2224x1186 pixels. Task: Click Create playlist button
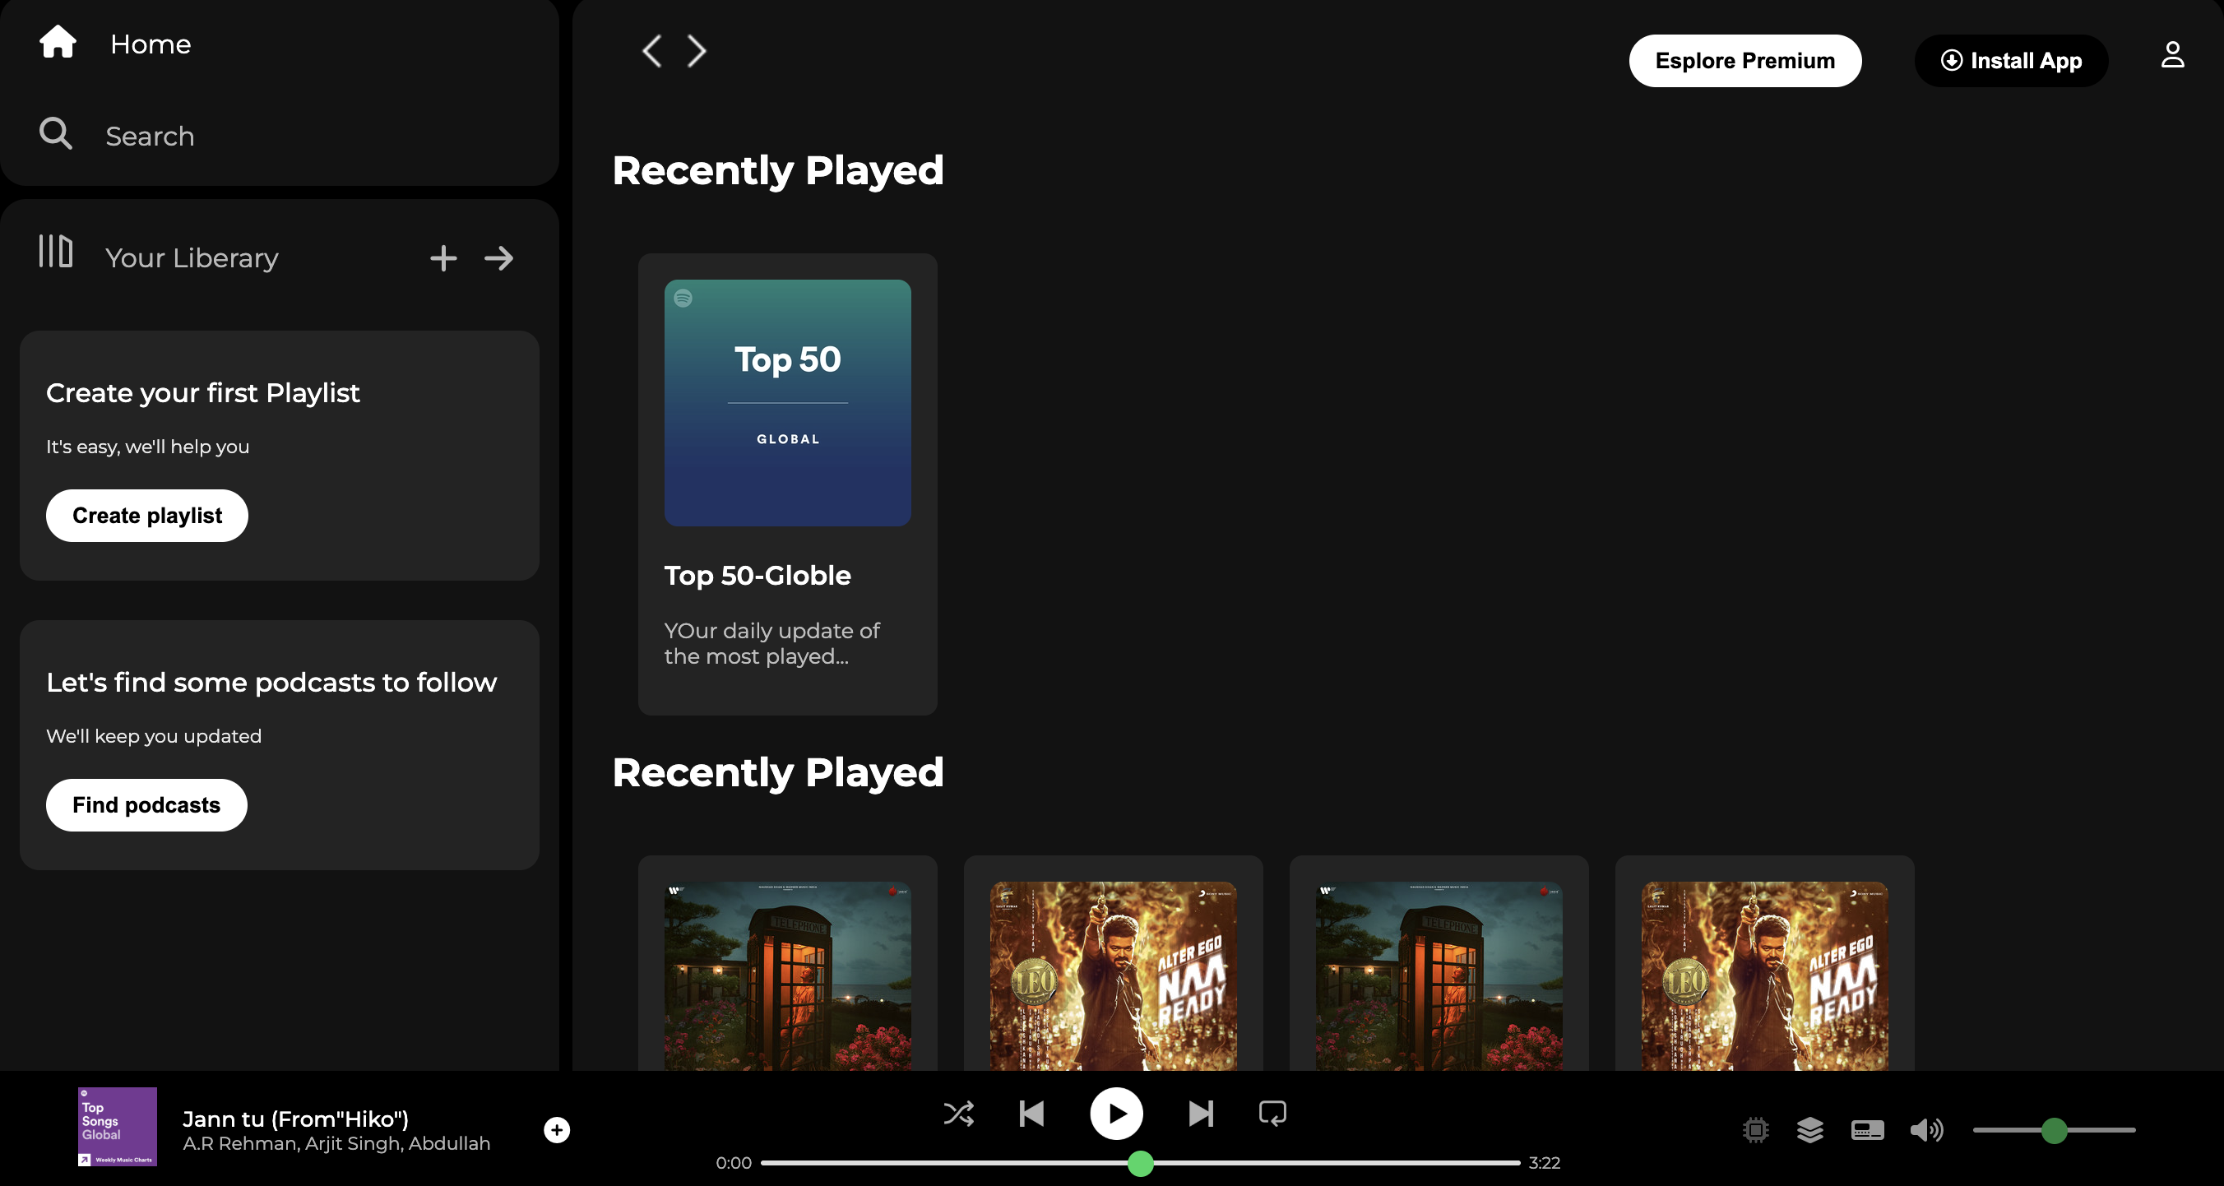coord(146,516)
